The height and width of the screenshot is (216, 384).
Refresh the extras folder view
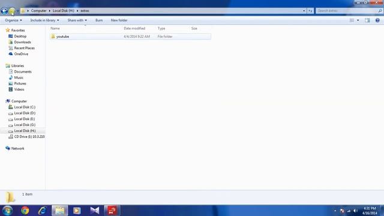[x=310, y=11]
